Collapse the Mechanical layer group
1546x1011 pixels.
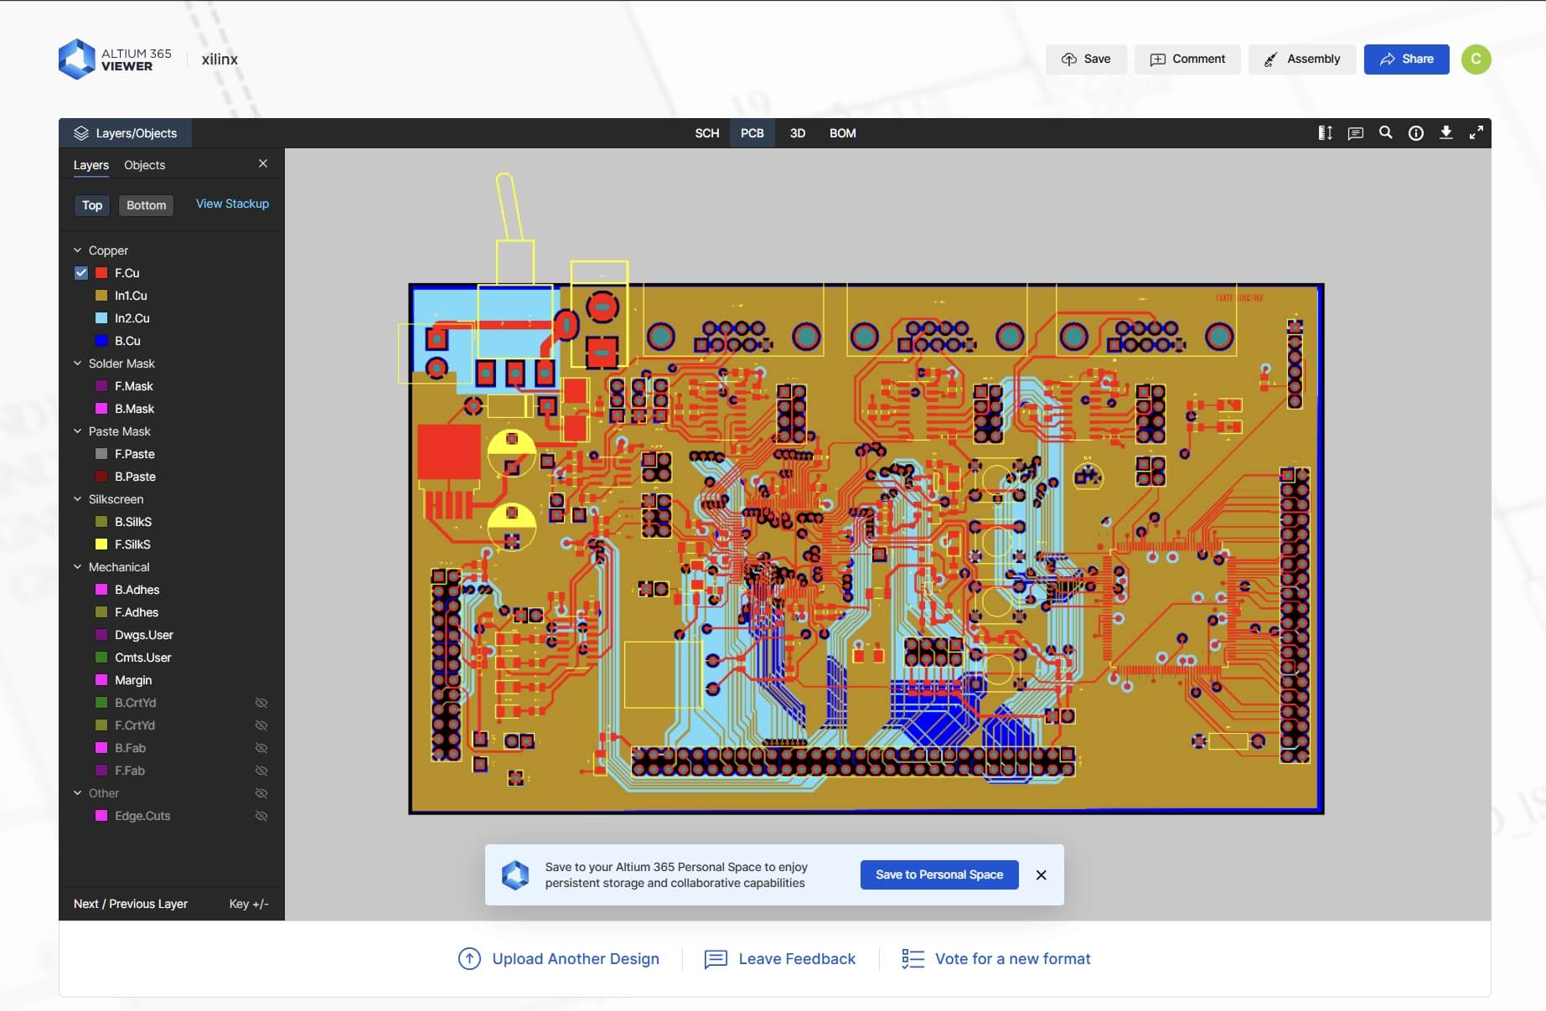pyautogui.click(x=78, y=567)
